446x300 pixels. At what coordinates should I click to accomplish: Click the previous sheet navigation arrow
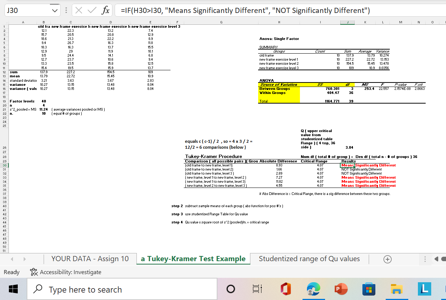coord(11,259)
